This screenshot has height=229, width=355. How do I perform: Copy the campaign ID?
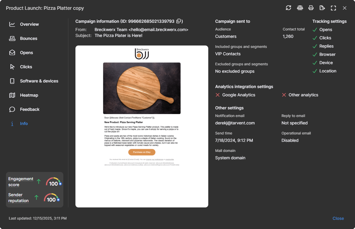point(179,21)
